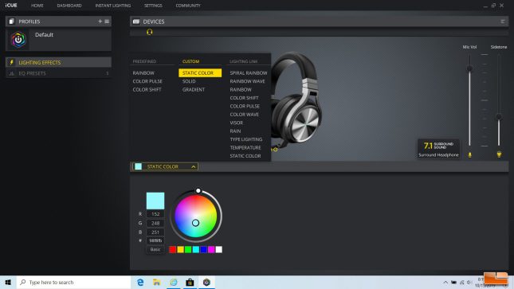
Task: Add a new profile with plus icon
Action: pyautogui.click(x=100, y=21)
